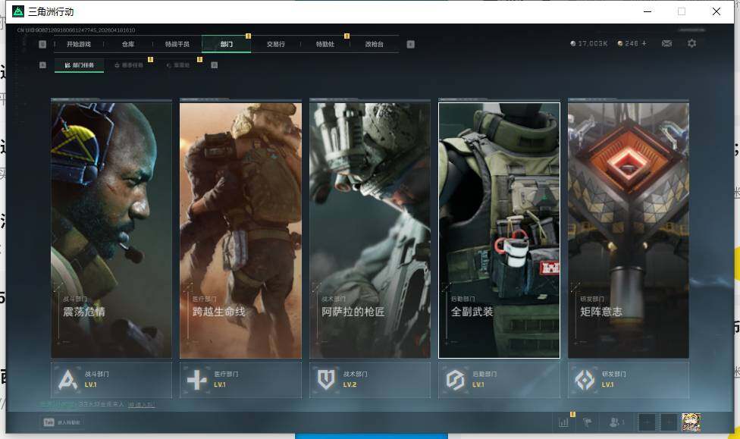The height and width of the screenshot is (439, 740).
Task: Select the second sub-tab next to 部门任务
Action: (129, 65)
